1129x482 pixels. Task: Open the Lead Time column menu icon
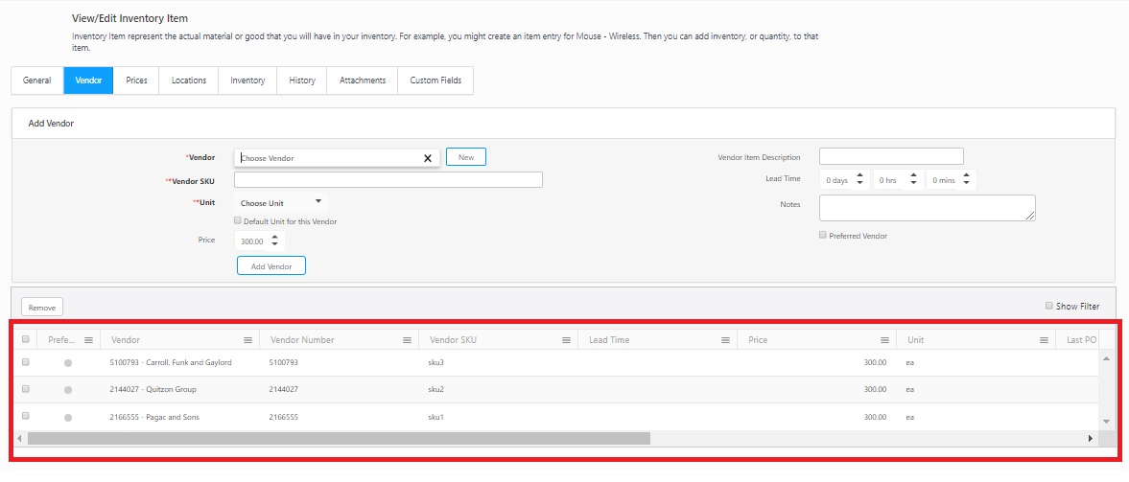coord(725,340)
